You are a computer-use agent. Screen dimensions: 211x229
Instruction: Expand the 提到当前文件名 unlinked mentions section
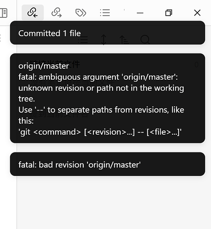(59, 114)
